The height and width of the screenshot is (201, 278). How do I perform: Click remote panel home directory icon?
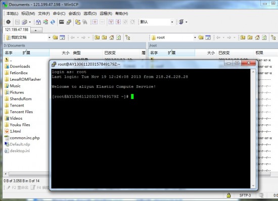tap(257, 37)
